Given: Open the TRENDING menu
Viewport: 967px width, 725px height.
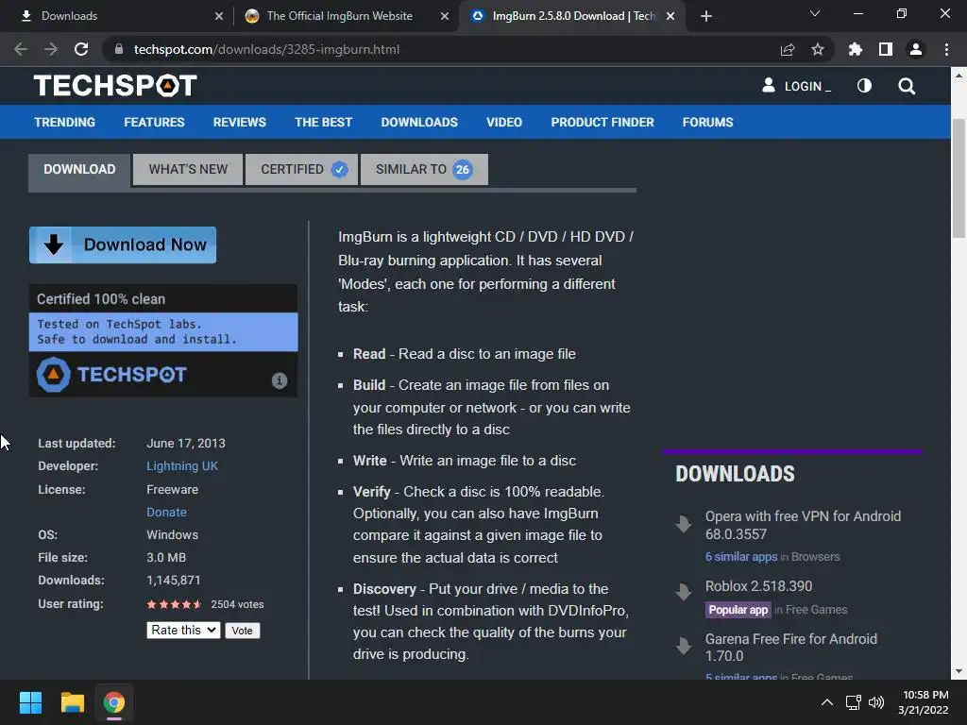Looking at the screenshot, I should click(x=65, y=122).
